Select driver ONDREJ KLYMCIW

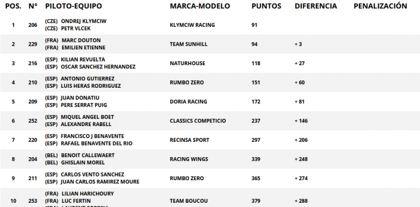click(x=83, y=21)
